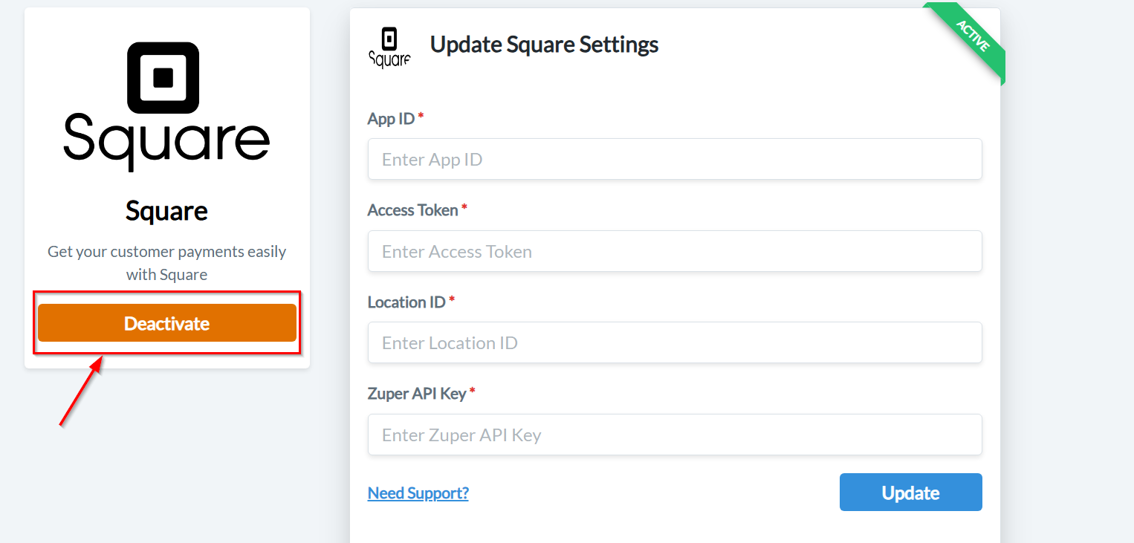
Task: Click the customer payments description text
Action: pyautogui.click(x=166, y=263)
